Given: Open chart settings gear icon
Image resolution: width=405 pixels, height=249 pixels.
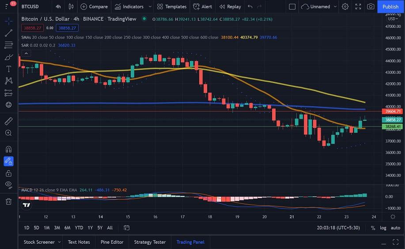Looking at the screenshot, I should click(345, 7).
